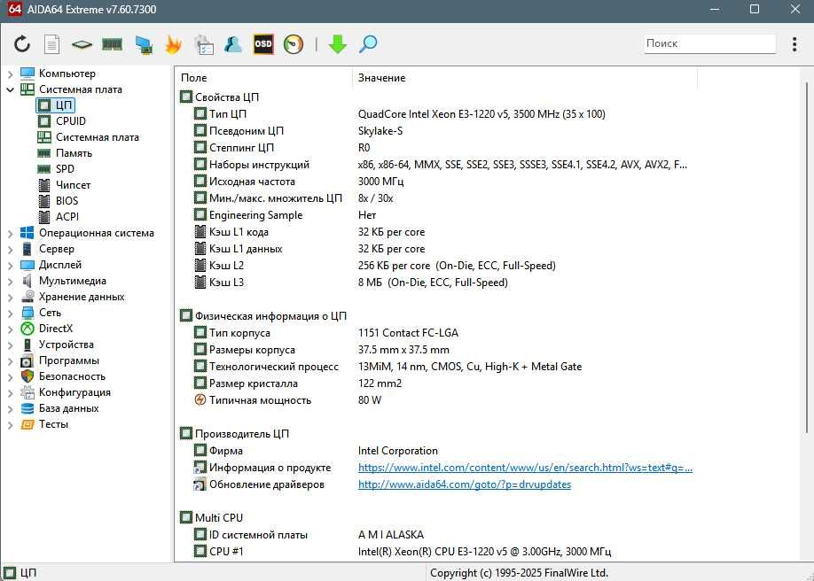Viewport: 814px width, 581px height.
Task: Select the Engineering Sample row
Action: (x=436, y=215)
